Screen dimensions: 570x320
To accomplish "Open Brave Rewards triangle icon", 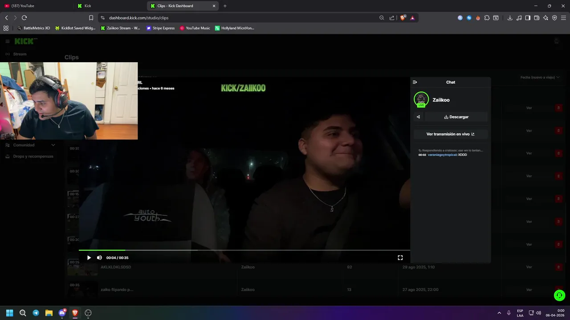I will coord(412,18).
